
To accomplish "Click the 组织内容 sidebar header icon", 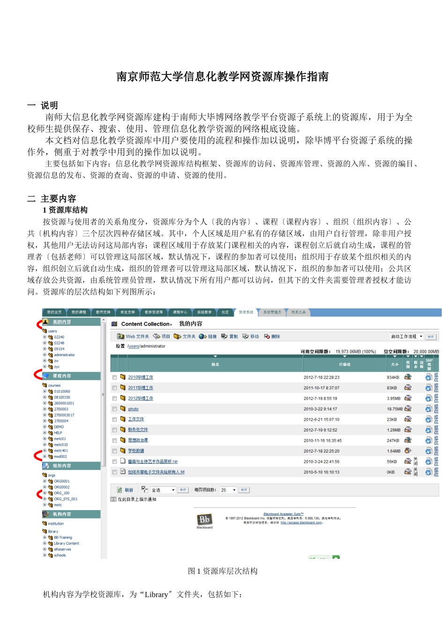I will click(x=46, y=466).
